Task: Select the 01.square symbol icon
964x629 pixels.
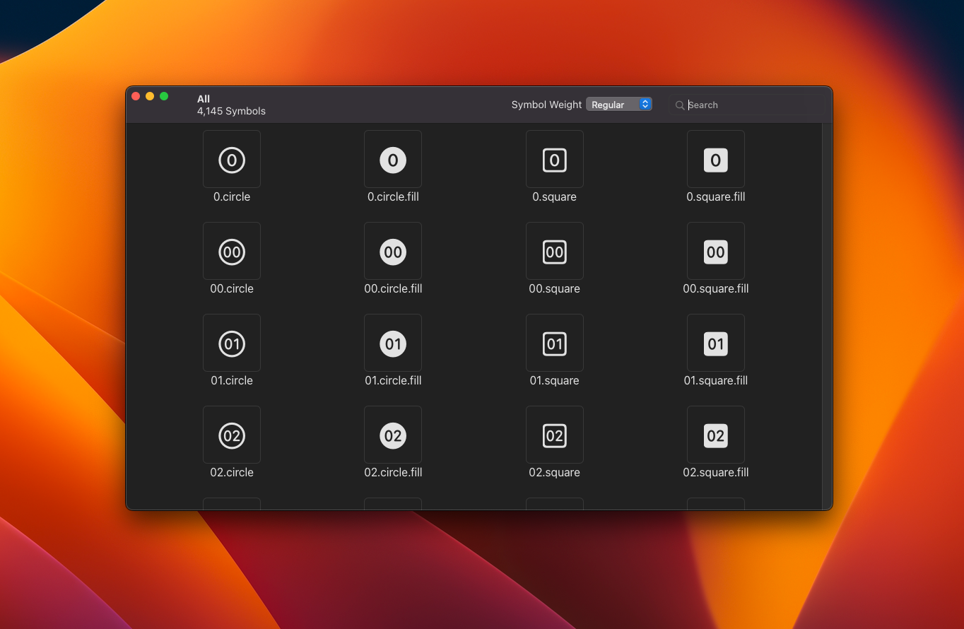Action: [555, 343]
